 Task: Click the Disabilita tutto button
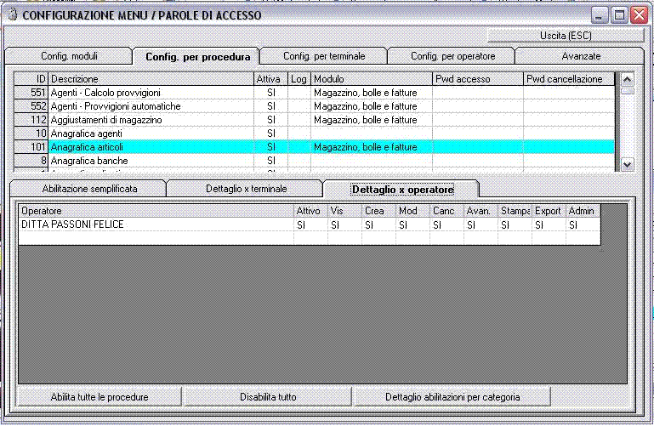(268, 397)
